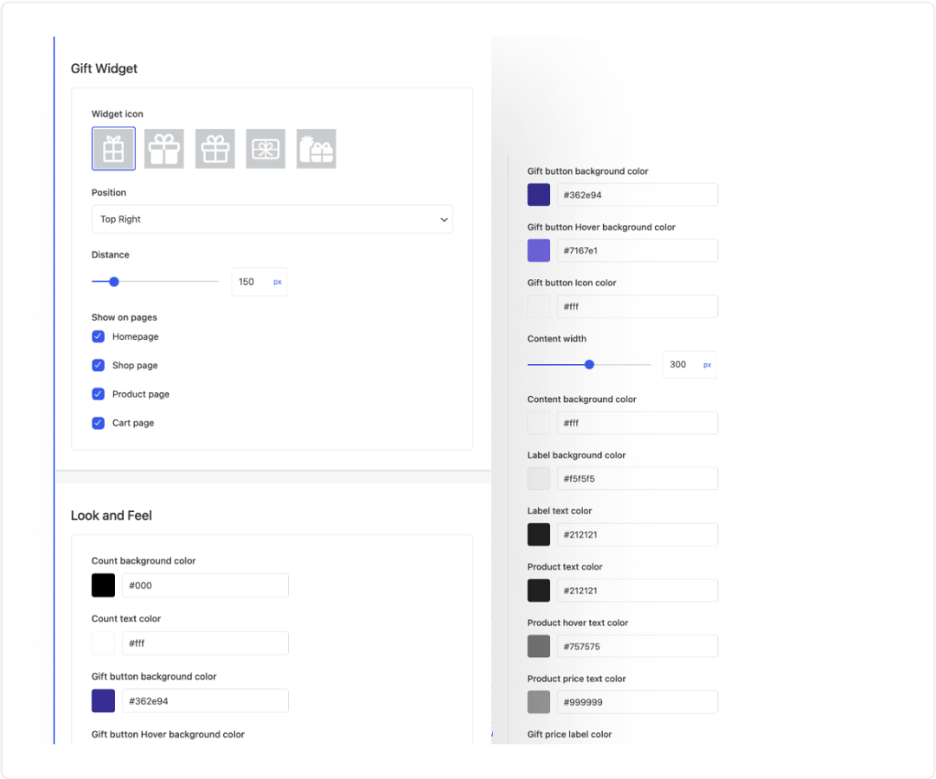Uncheck the Shop page checkbox
The width and height of the screenshot is (936, 779).
point(99,365)
